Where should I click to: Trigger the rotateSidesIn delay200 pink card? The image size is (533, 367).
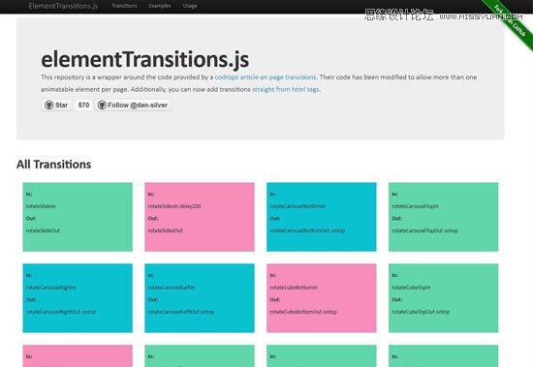pyautogui.click(x=200, y=217)
